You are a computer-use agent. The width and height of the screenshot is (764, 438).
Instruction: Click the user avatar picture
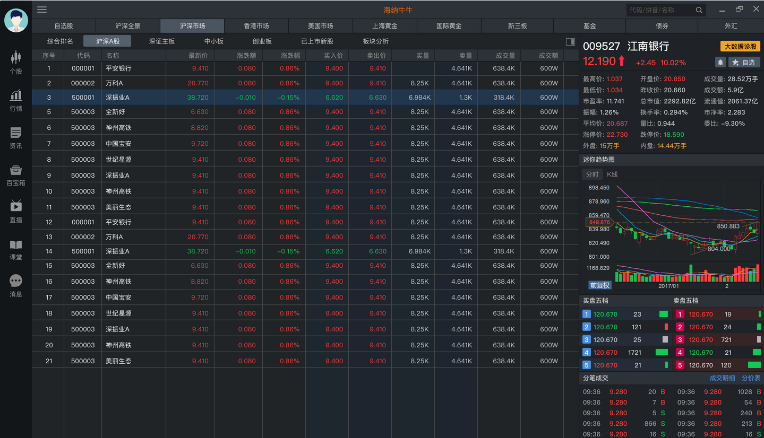click(16, 21)
